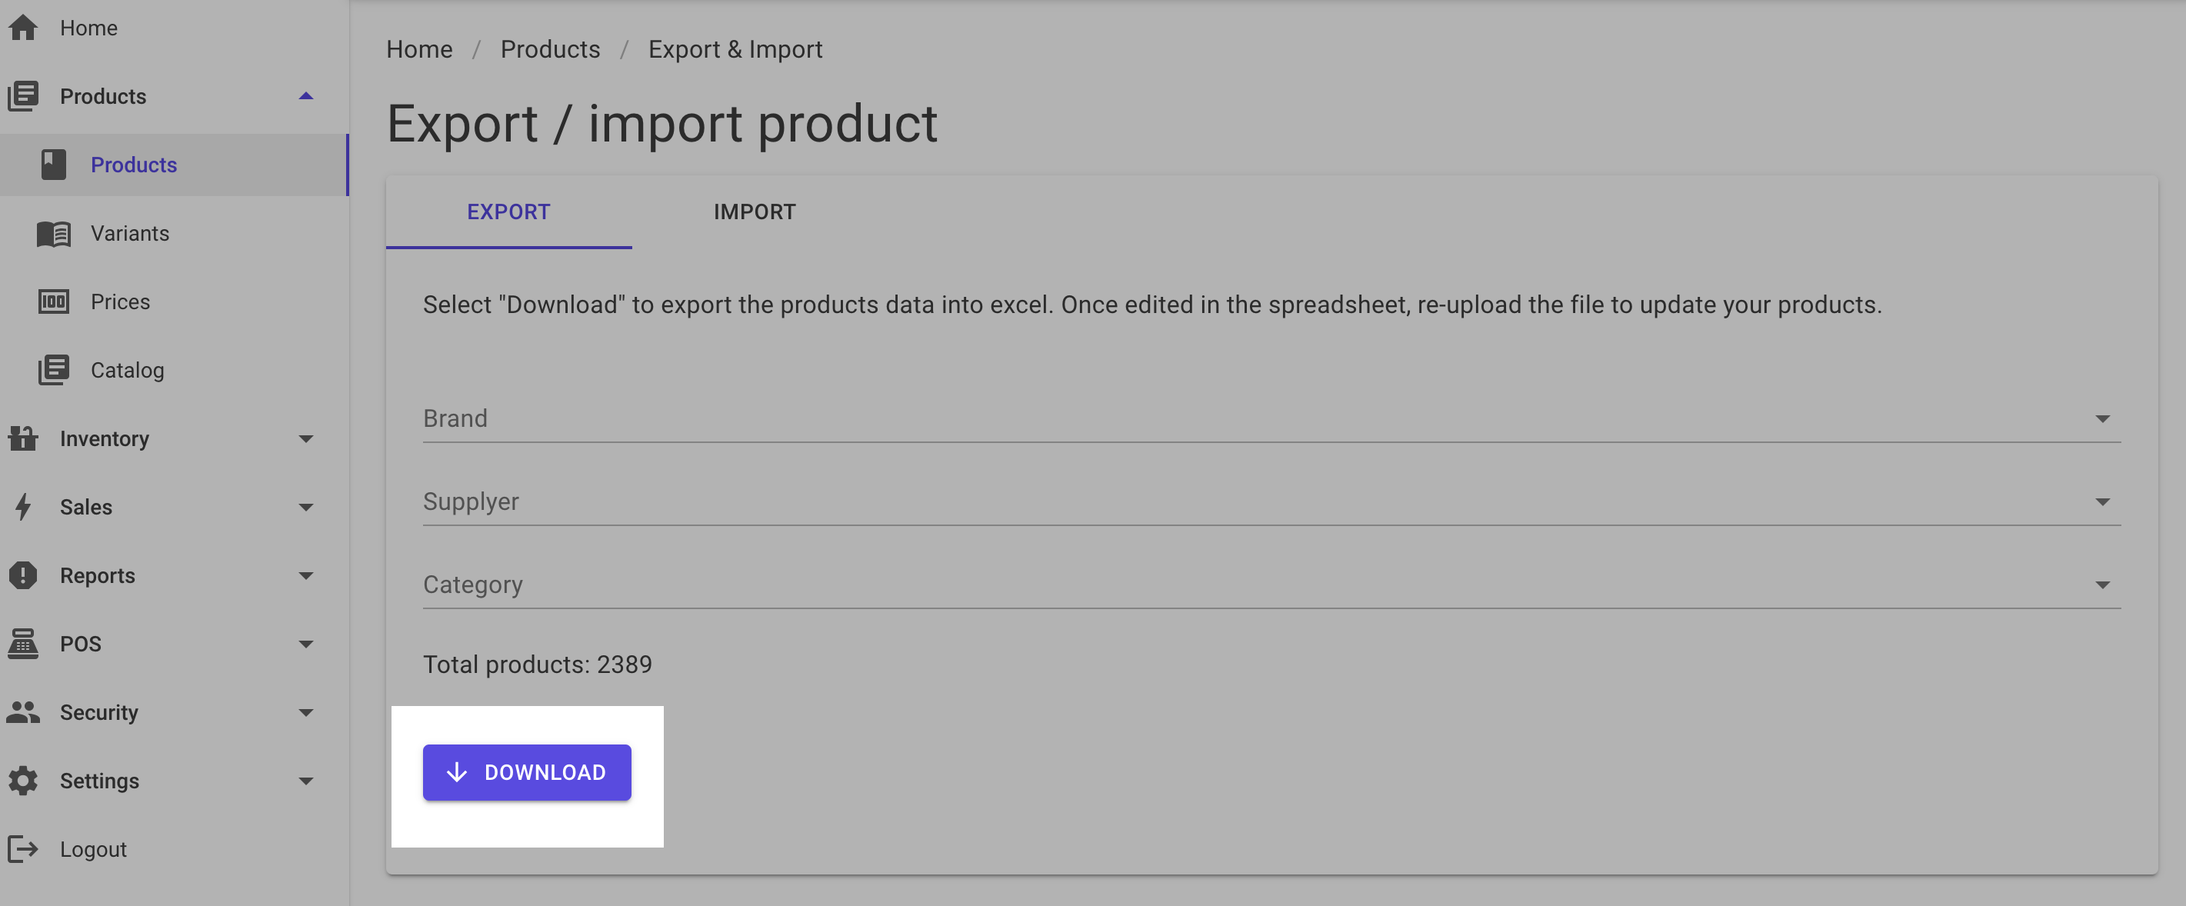Click the Inventory gift-box icon
2186x906 pixels.
[x=23, y=438]
